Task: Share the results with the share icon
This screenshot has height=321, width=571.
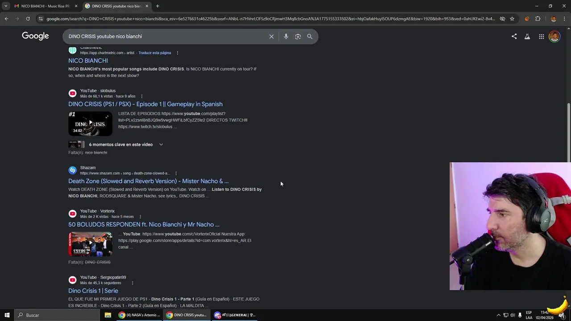Action: pos(514,37)
